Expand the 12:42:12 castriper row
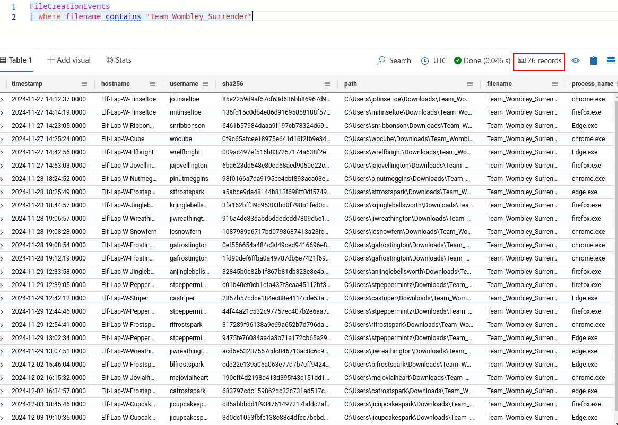The height and width of the screenshot is (425, 618). (2, 298)
